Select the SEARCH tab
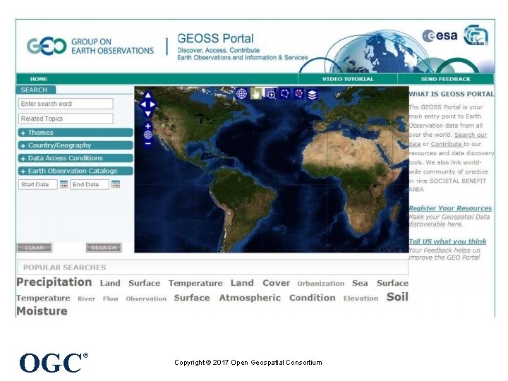The image size is (508, 381). click(36, 90)
